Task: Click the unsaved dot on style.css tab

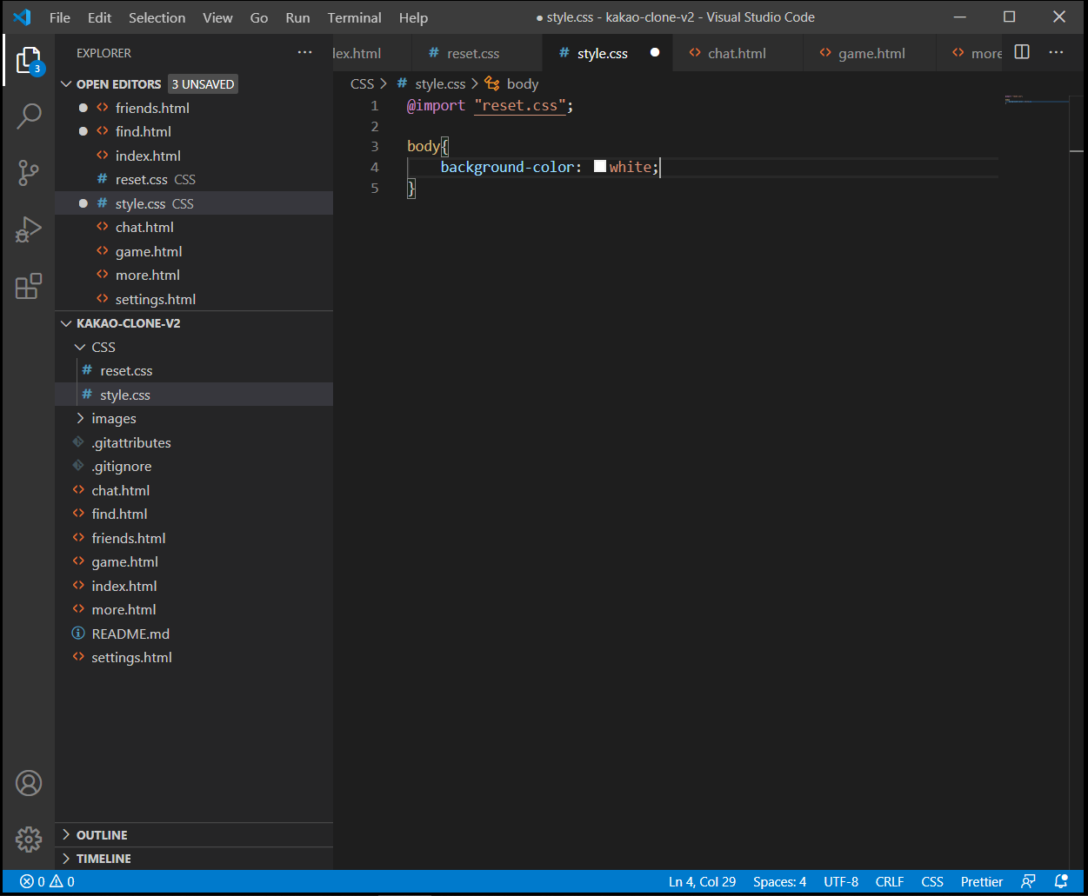Action: [655, 53]
